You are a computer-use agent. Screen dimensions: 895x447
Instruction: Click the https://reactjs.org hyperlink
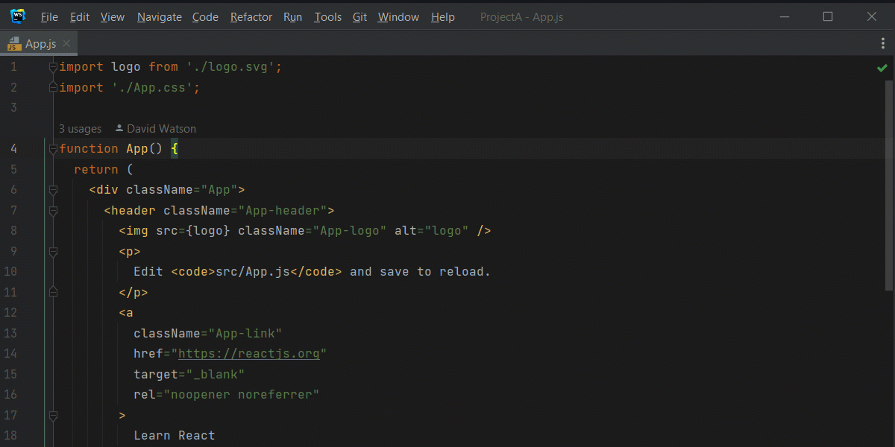tap(250, 353)
